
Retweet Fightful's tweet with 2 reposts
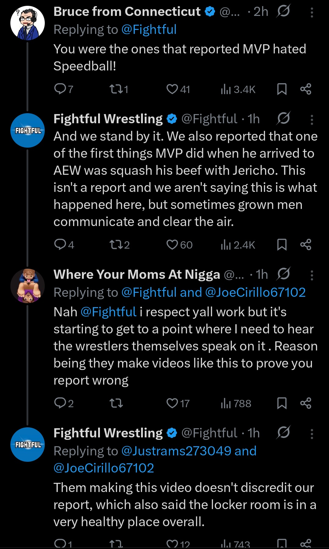pyautogui.click(x=116, y=245)
